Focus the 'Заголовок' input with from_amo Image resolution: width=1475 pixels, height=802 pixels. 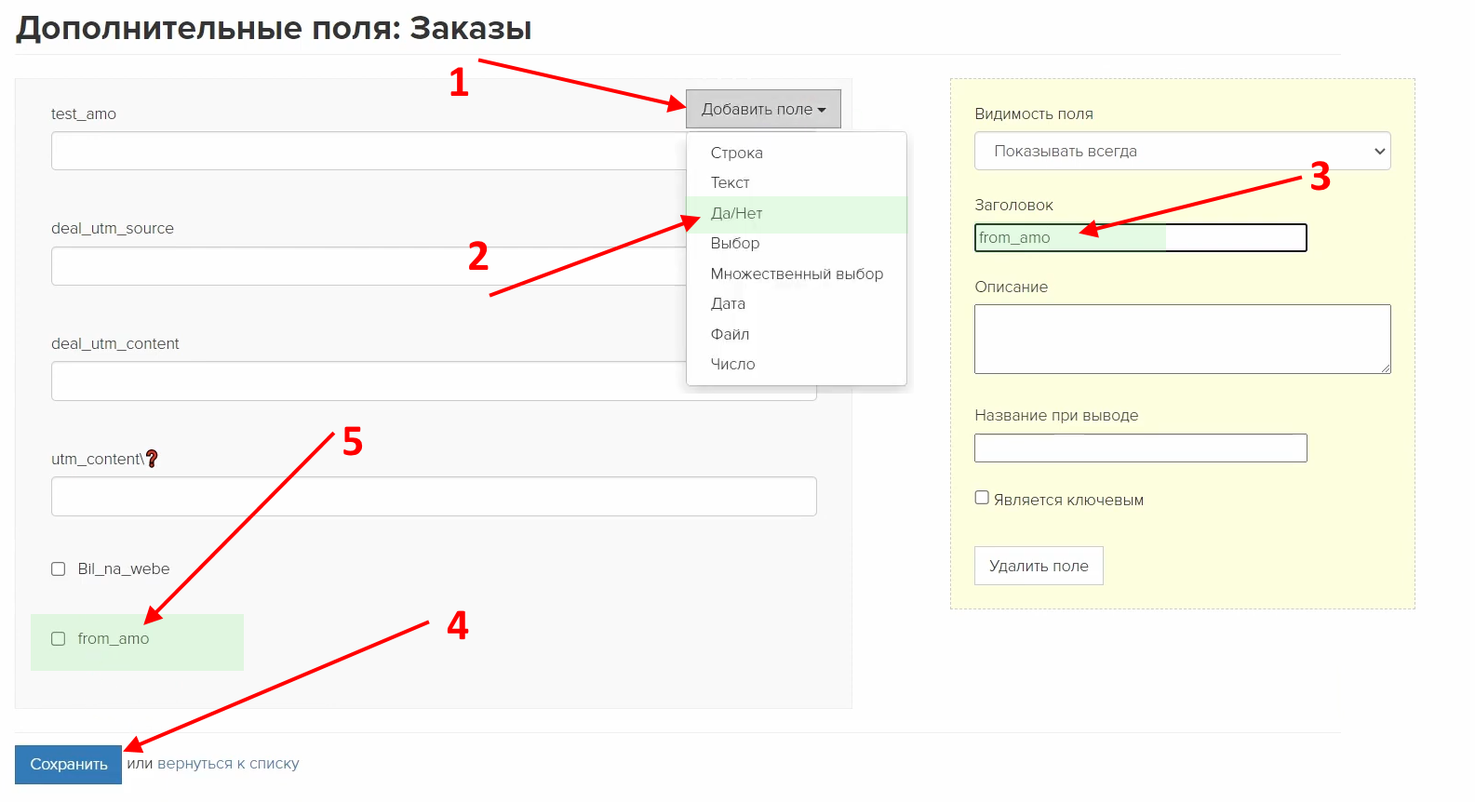point(1140,238)
